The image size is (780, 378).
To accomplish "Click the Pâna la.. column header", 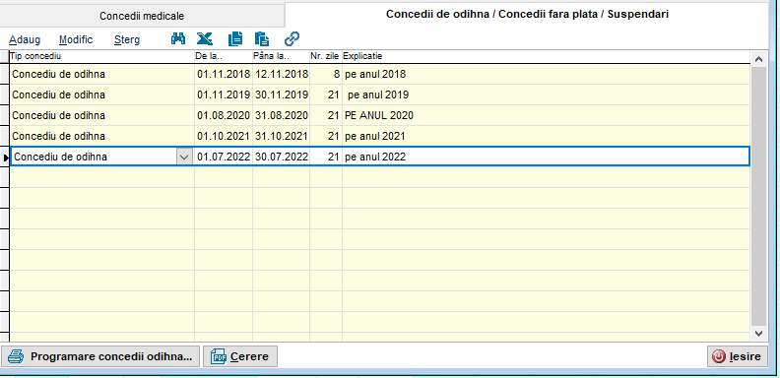I will [281, 56].
